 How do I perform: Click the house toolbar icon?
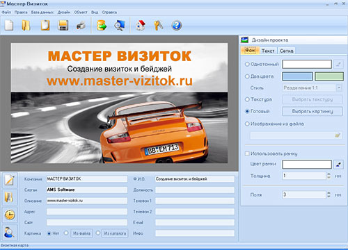pyautogui.click(x=141, y=26)
